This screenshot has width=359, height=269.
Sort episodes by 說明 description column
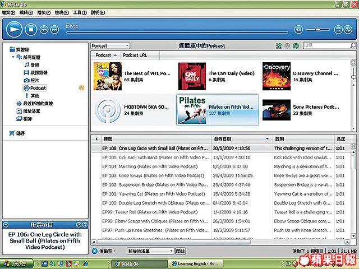(x=303, y=139)
